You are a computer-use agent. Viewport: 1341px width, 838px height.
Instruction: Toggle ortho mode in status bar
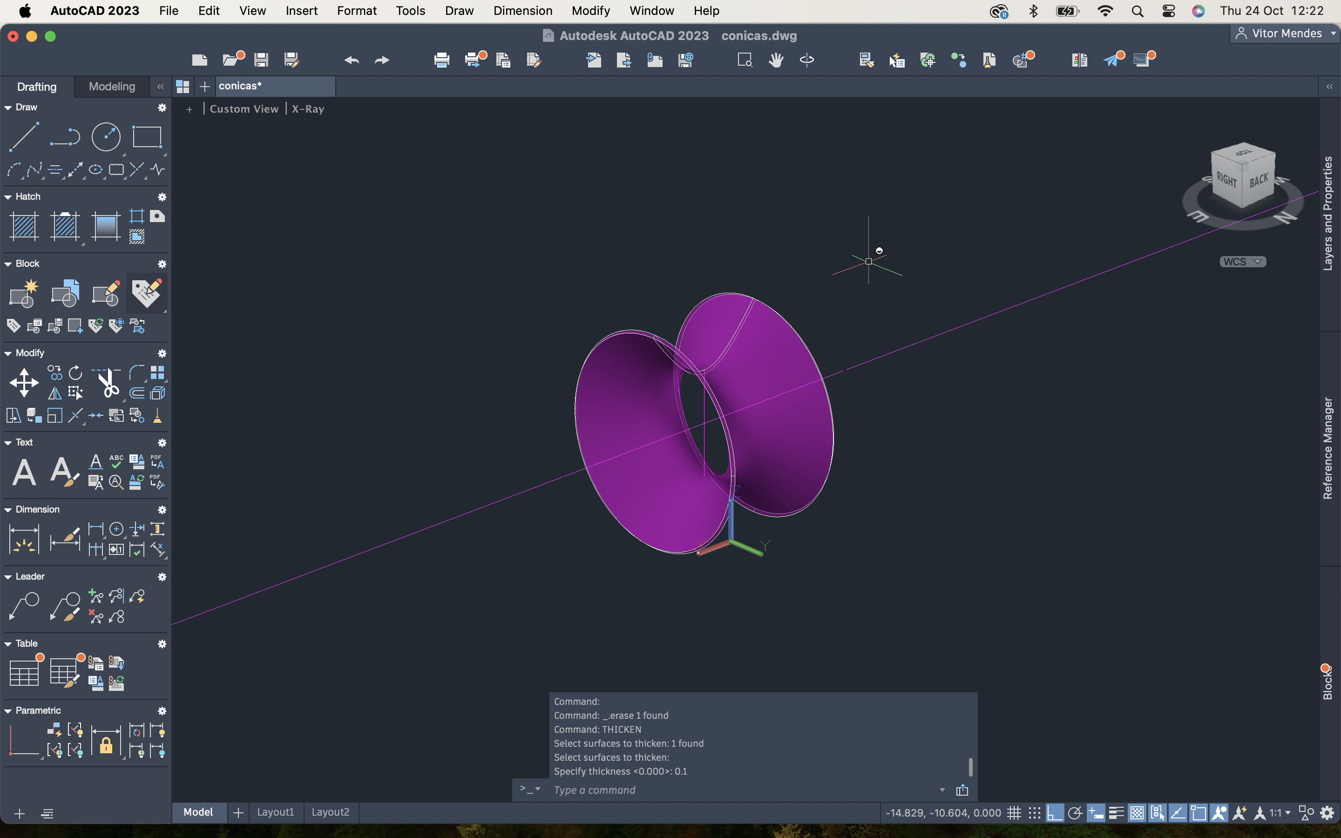[x=1055, y=813]
